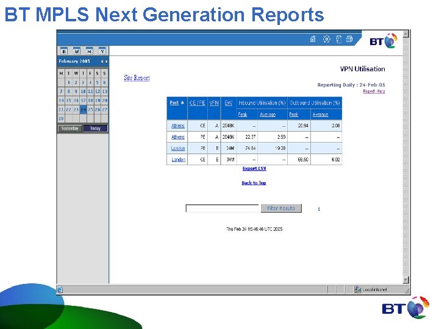Sort table by Port column header
The height and width of the screenshot is (329, 439).
coord(174,103)
